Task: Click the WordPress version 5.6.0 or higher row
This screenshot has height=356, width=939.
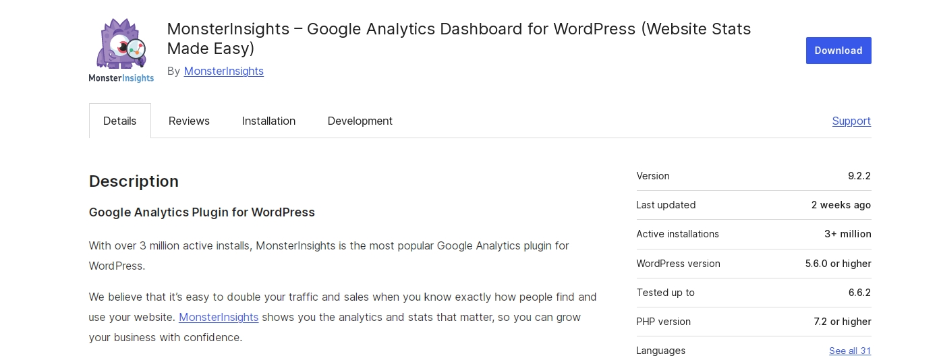Action: coord(753,264)
